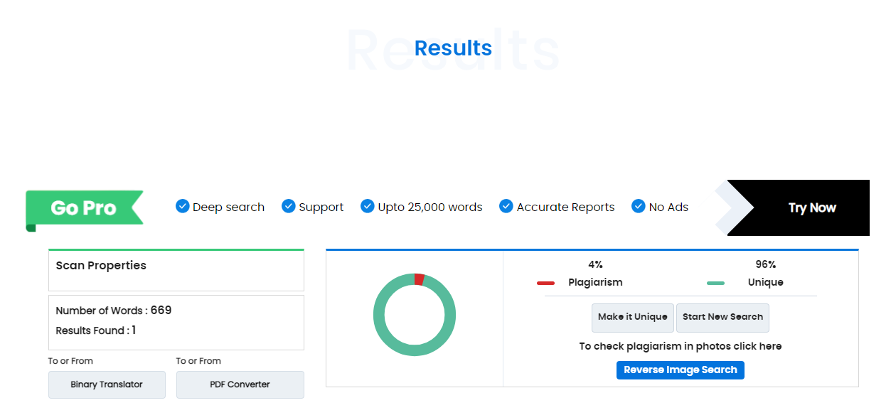Click the red Plagiarism legend swatch
The width and height of the screenshot is (891, 415).
[x=545, y=284]
